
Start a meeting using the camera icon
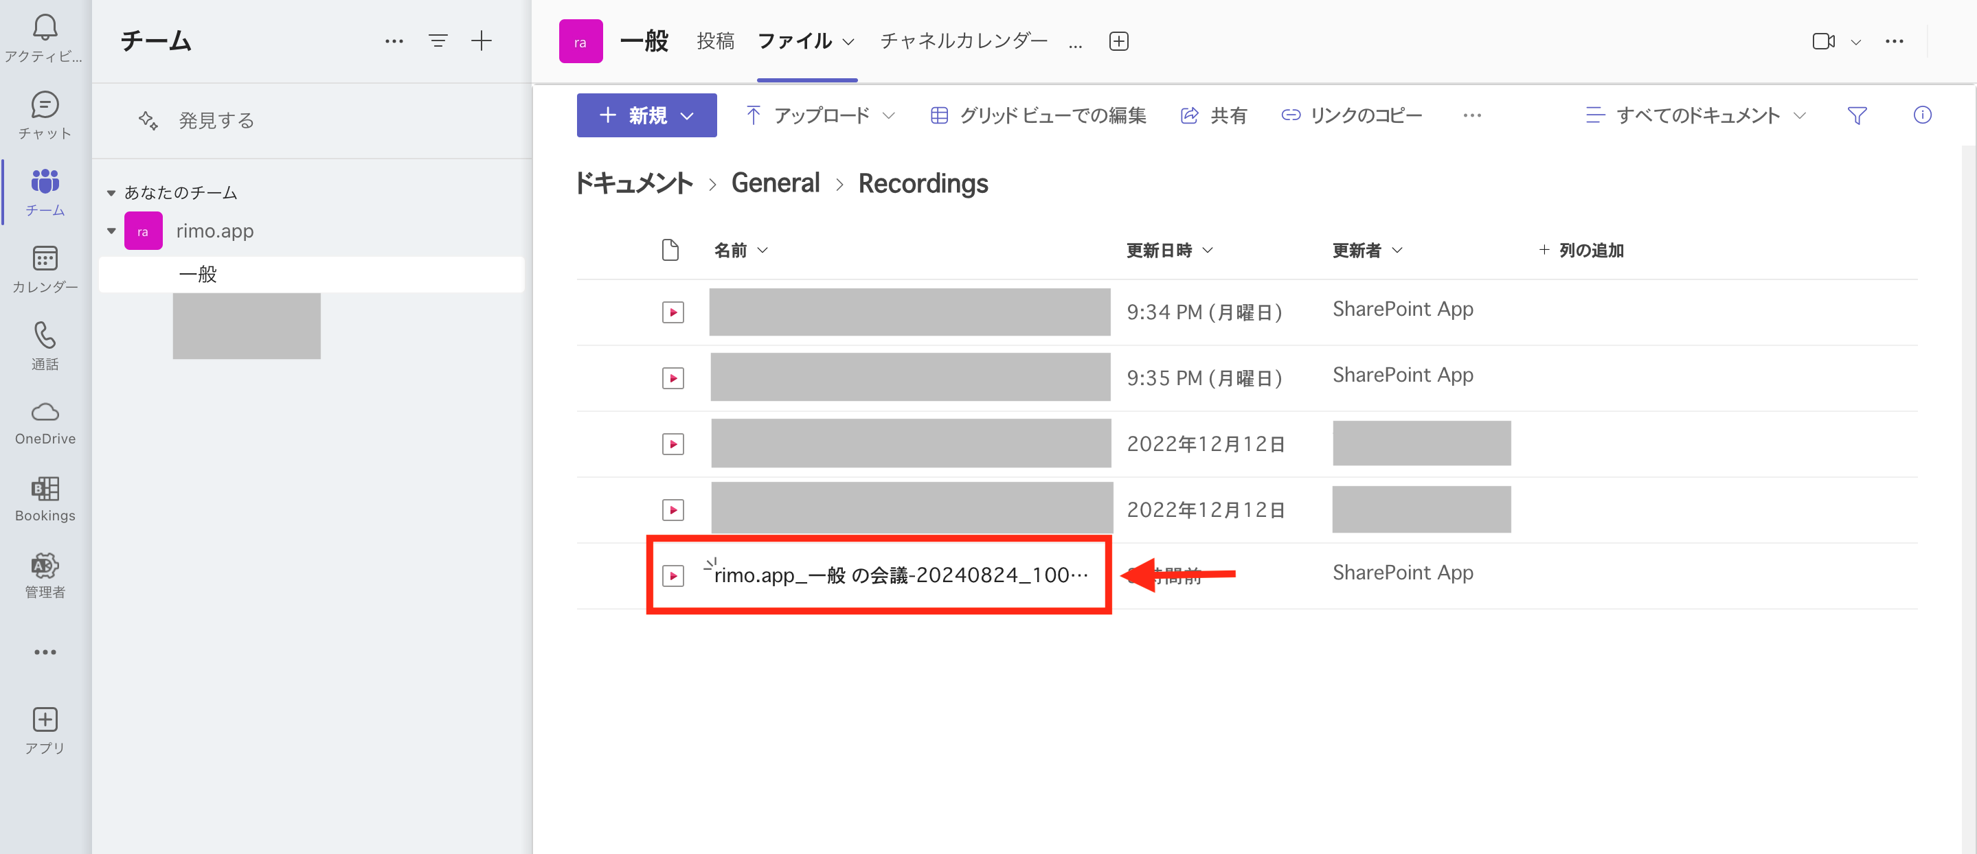point(1824,41)
